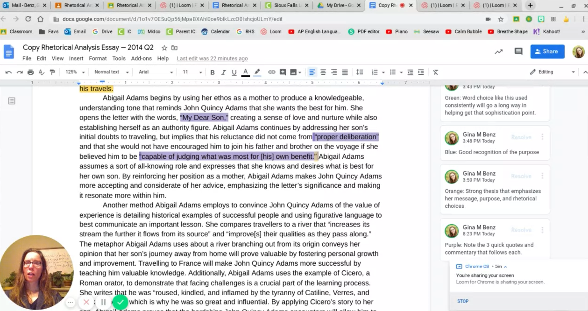Toggle underline formatting
The height and width of the screenshot is (311, 588).
coord(234,72)
